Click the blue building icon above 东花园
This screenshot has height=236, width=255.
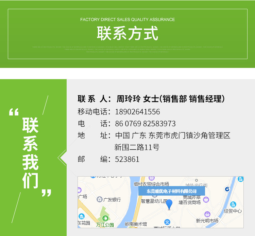coord(82,216)
